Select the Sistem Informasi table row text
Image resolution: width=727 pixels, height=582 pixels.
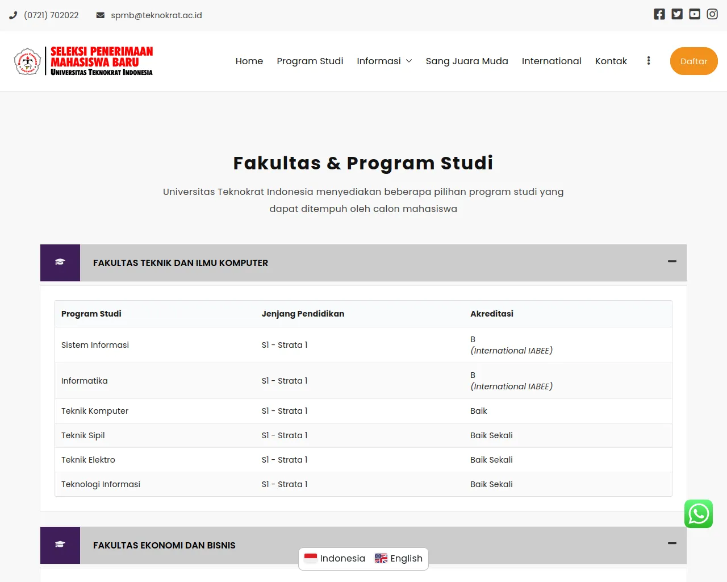95,345
